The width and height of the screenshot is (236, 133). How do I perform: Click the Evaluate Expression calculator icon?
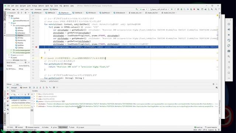pos(54,88)
